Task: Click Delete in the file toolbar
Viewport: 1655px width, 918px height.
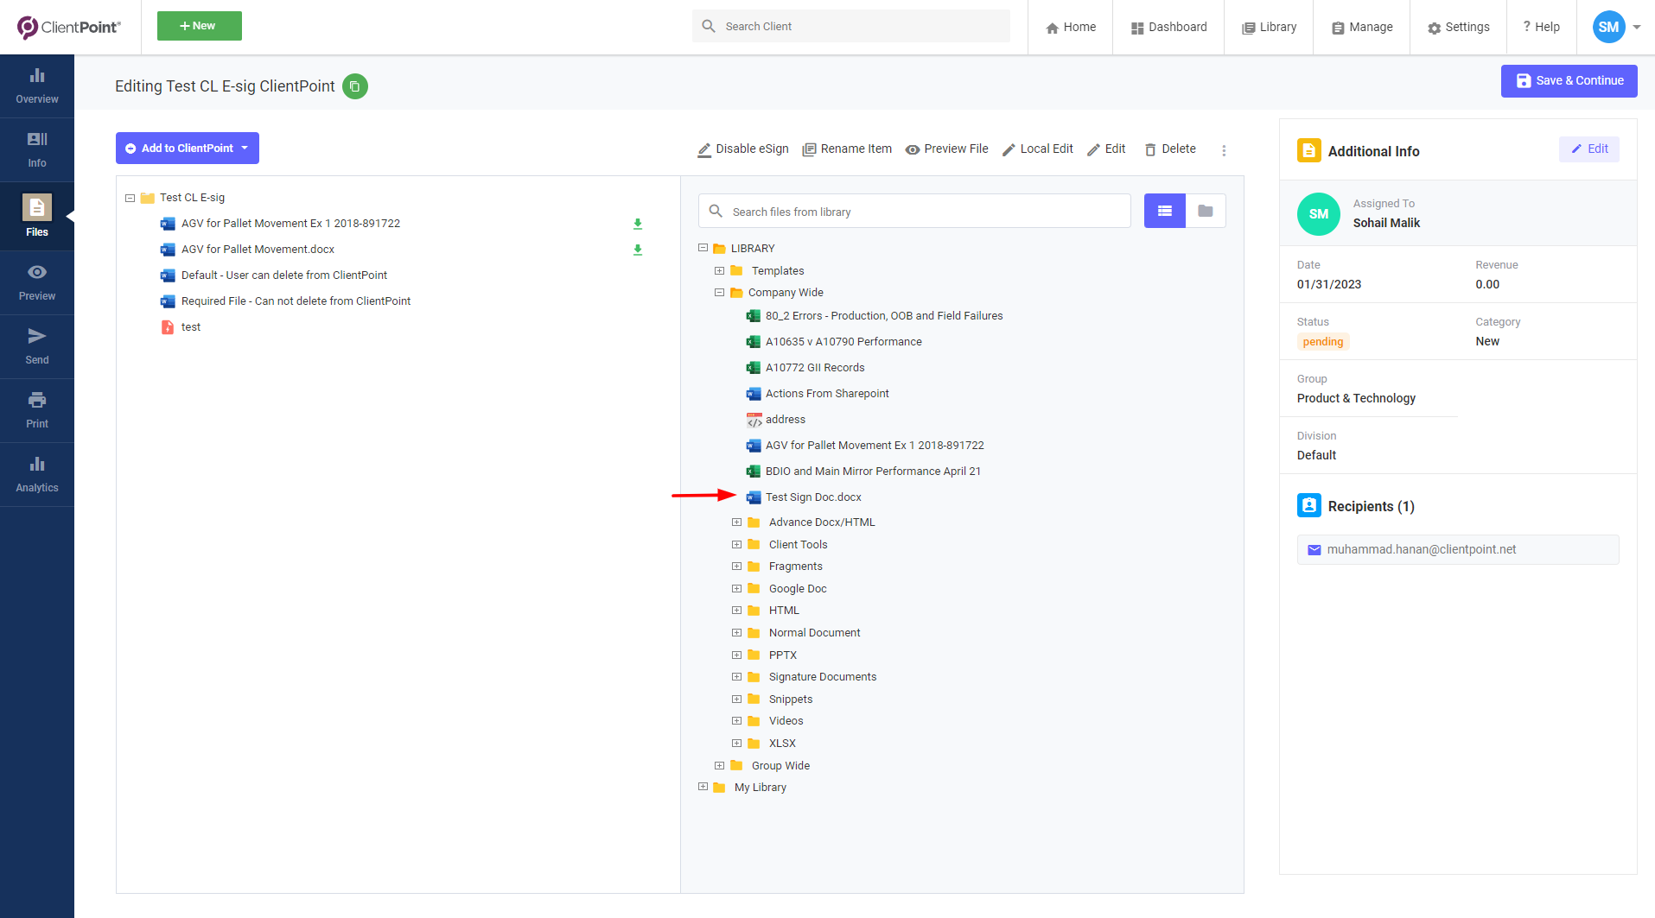Action: pos(1170,149)
